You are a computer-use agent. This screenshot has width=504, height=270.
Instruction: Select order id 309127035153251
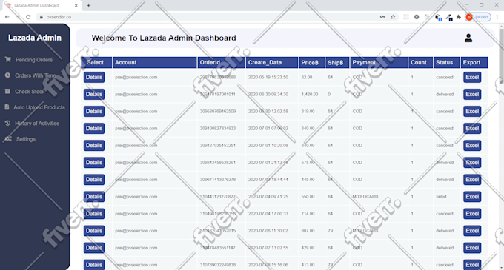218,145
